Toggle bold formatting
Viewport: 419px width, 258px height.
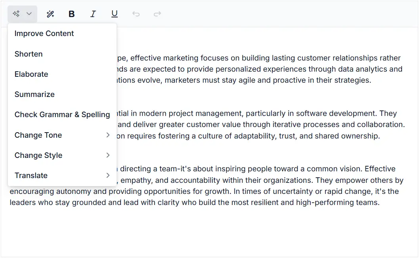(72, 14)
